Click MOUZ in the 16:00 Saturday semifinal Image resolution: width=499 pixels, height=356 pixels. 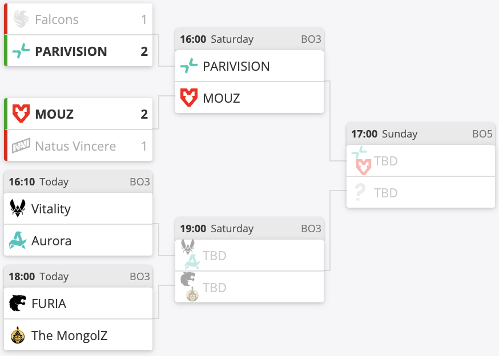[222, 98]
